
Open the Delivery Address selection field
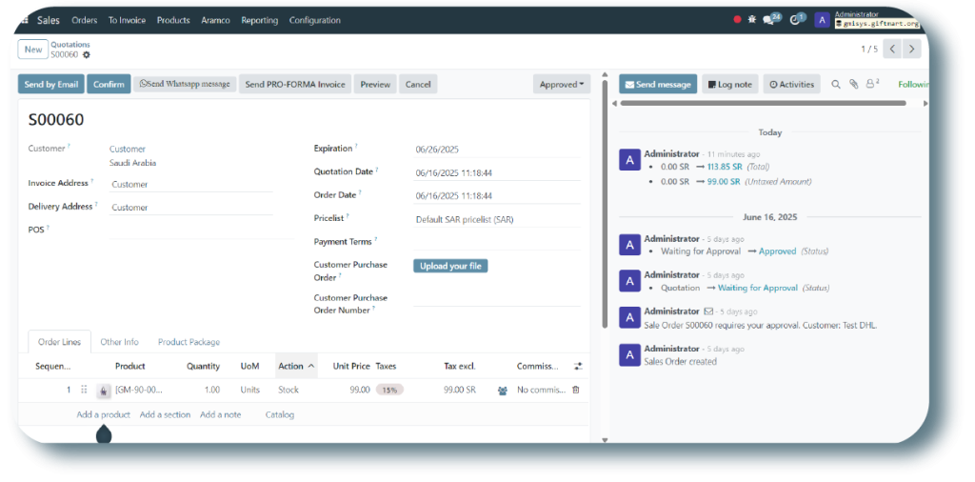click(190, 207)
